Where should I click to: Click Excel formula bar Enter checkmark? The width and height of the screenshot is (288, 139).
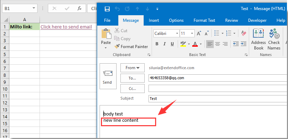pos(67,8)
